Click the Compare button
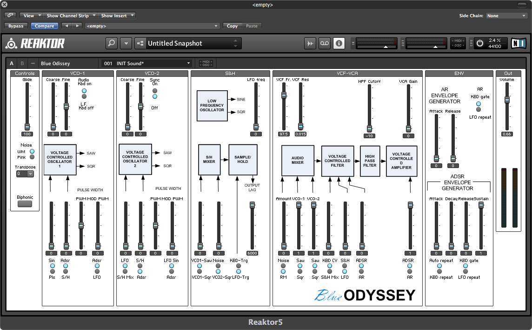 point(45,26)
